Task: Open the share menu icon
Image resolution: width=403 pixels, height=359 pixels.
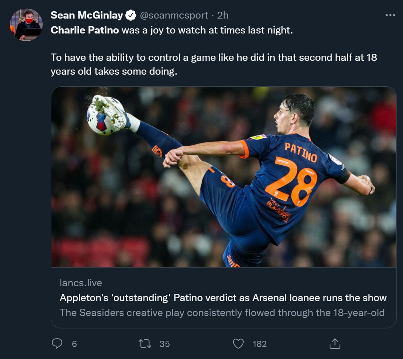Action: [x=334, y=344]
